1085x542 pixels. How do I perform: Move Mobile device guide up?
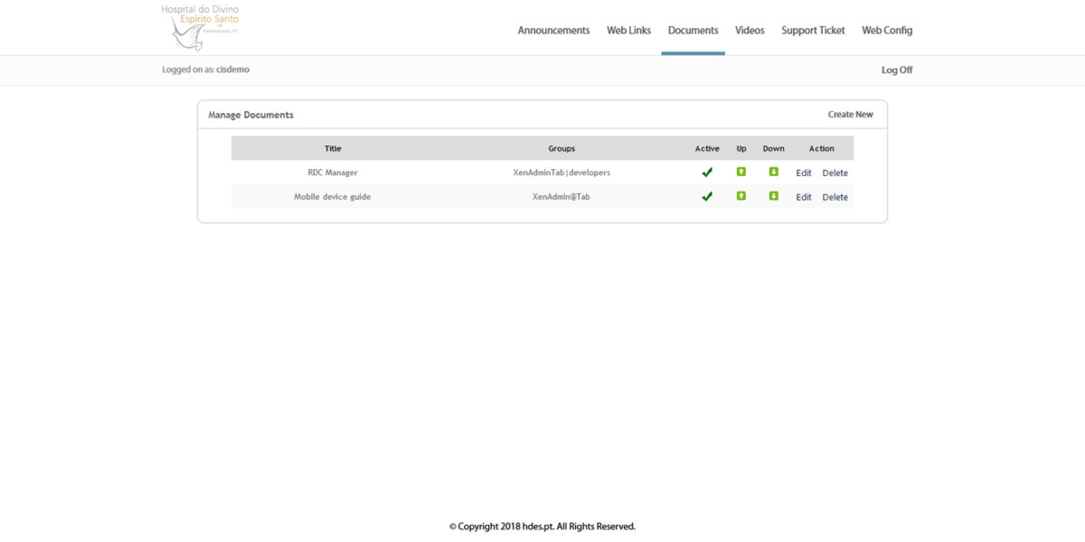pos(741,196)
